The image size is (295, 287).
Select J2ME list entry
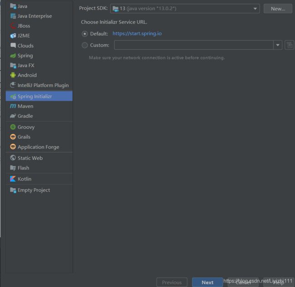point(39,36)
